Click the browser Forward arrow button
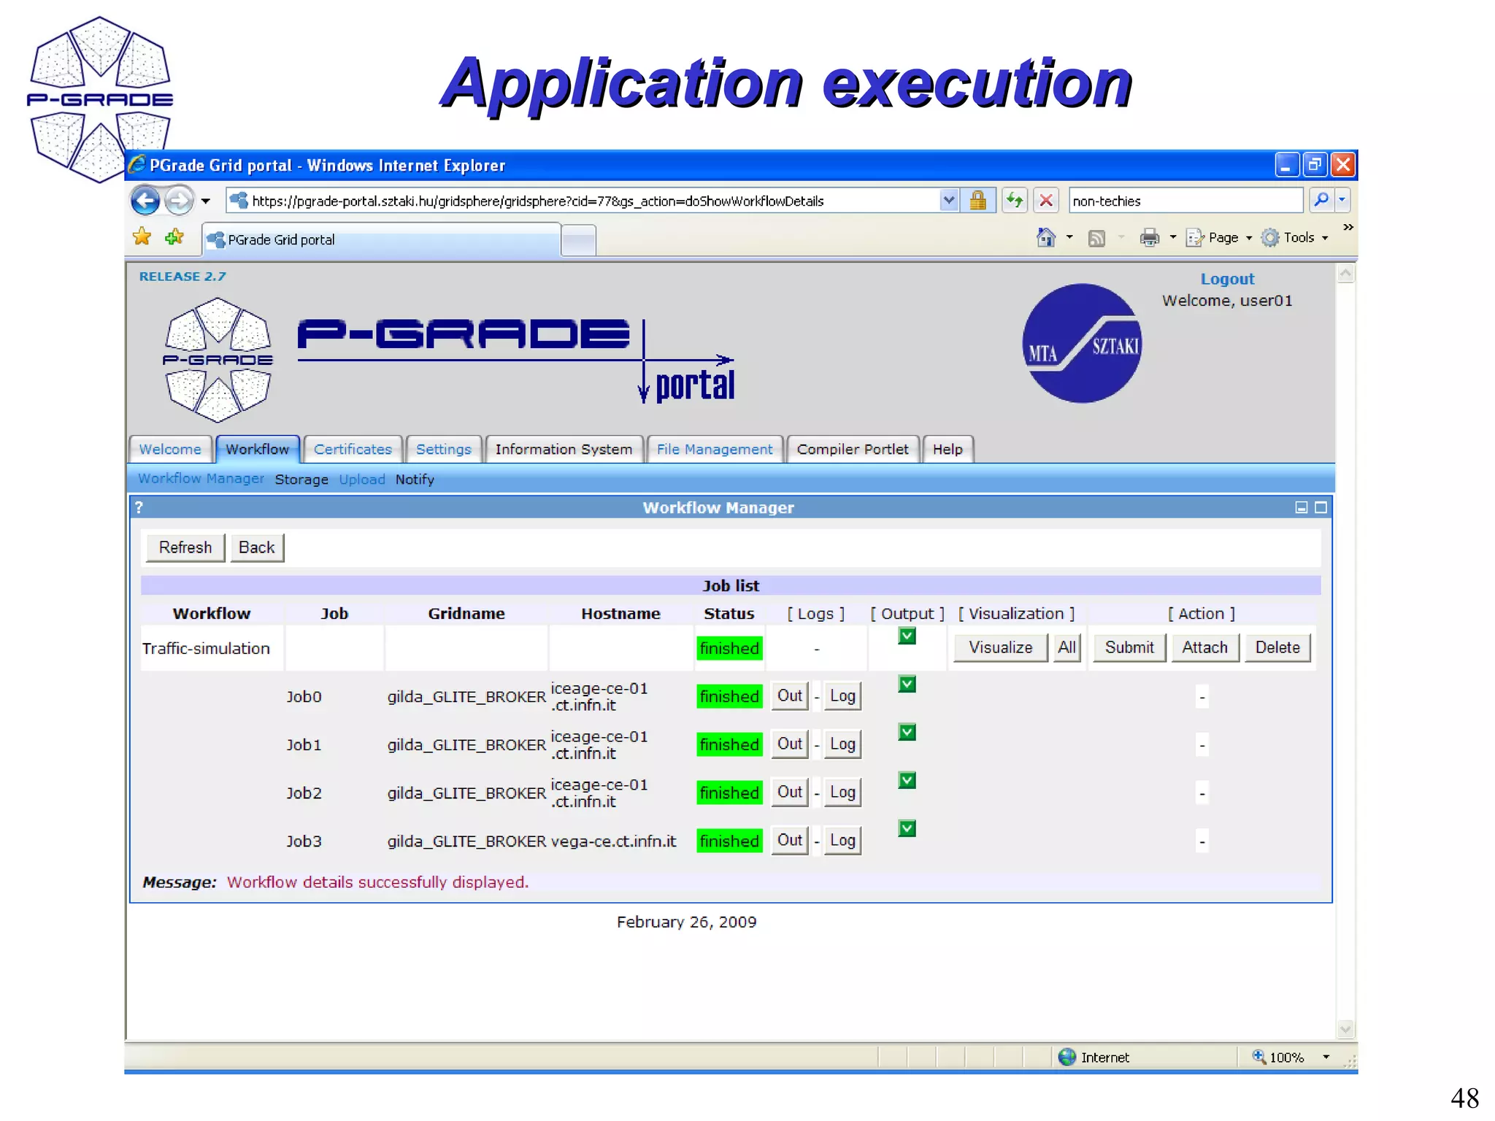 (179, 200)
